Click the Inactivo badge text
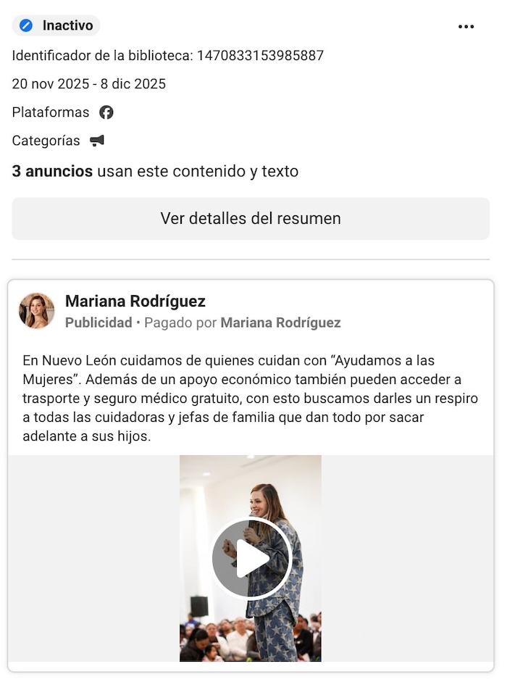The height and width of the screenshot is (682, 507). coord(67,26)
